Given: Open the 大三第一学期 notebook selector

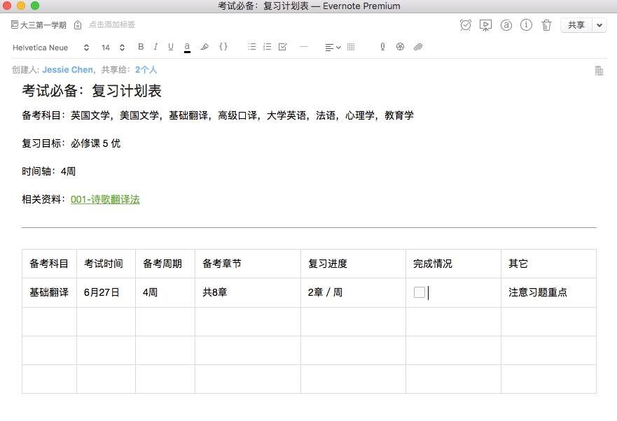Looking at the screenshot, I should pos(39,25).
